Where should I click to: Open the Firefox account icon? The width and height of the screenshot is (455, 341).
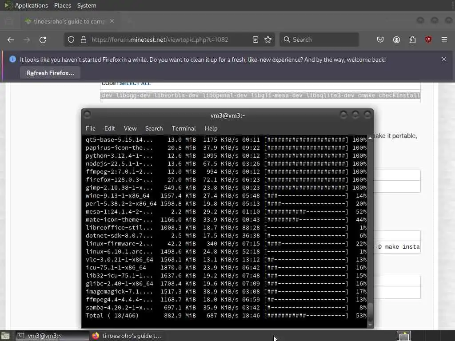[396, 40]
